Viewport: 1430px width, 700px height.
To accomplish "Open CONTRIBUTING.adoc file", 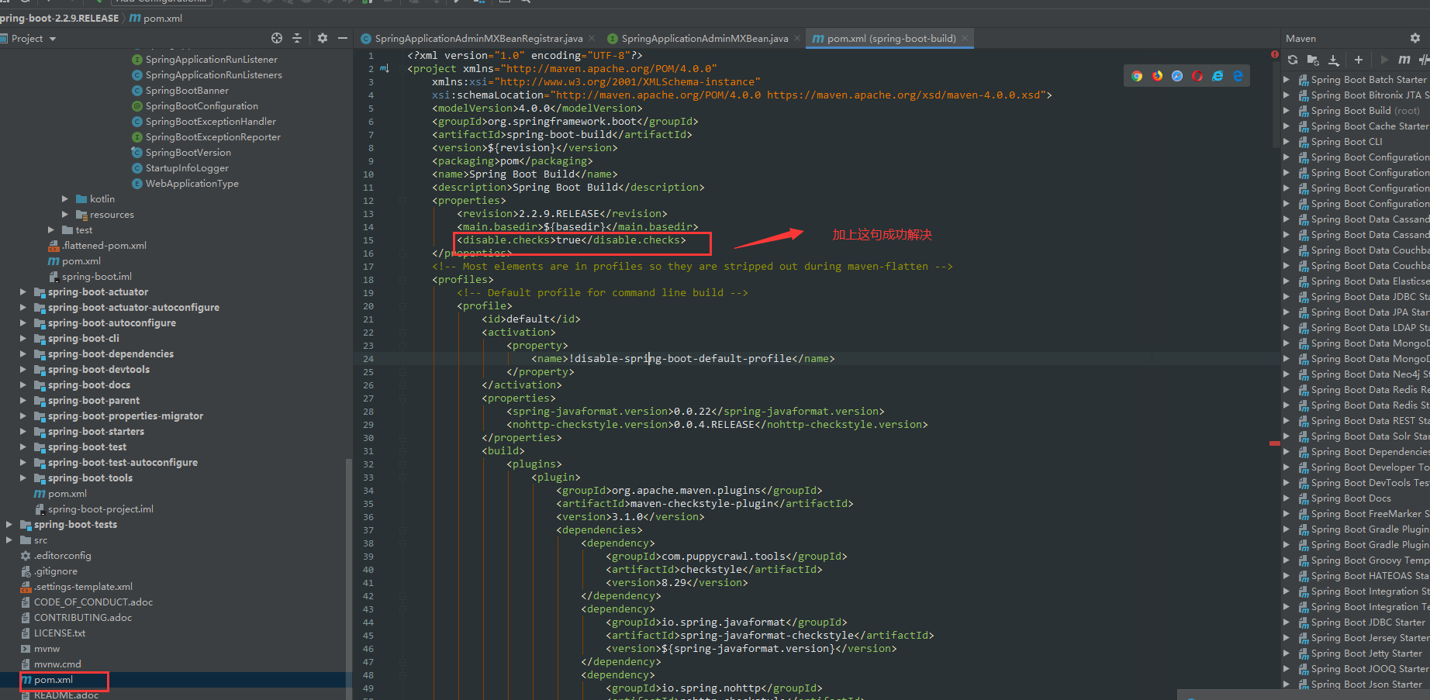I will (83, 618).
